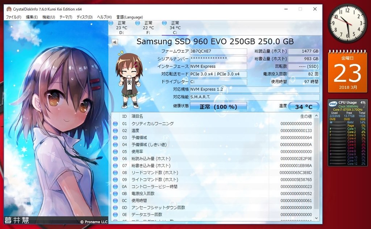Click the 総読込量 value 1477 GB
Viewport: 371px width, 229px height.
tap(304, 51)
